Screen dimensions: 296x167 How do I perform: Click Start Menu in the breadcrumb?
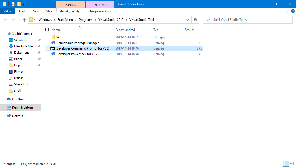point(65,20)
